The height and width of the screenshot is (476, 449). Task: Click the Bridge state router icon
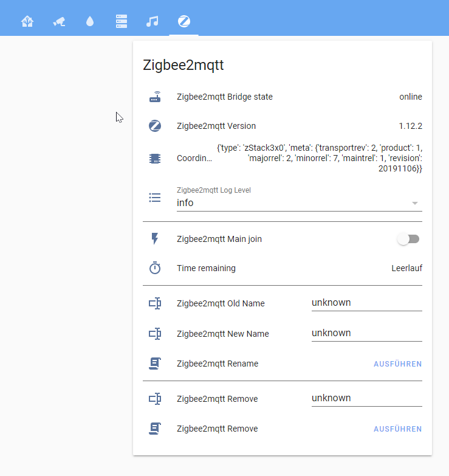[155, 97]
